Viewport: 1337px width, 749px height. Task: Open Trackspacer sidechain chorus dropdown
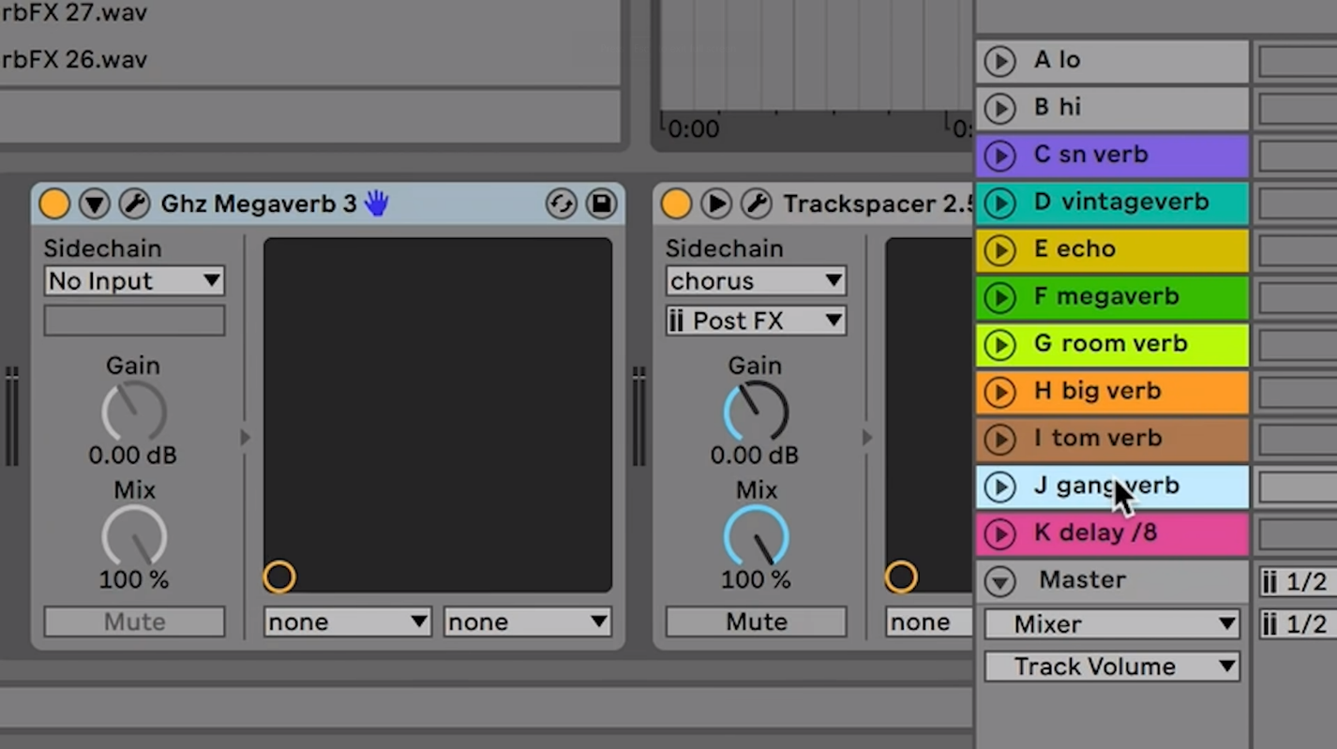click(756, 280)
